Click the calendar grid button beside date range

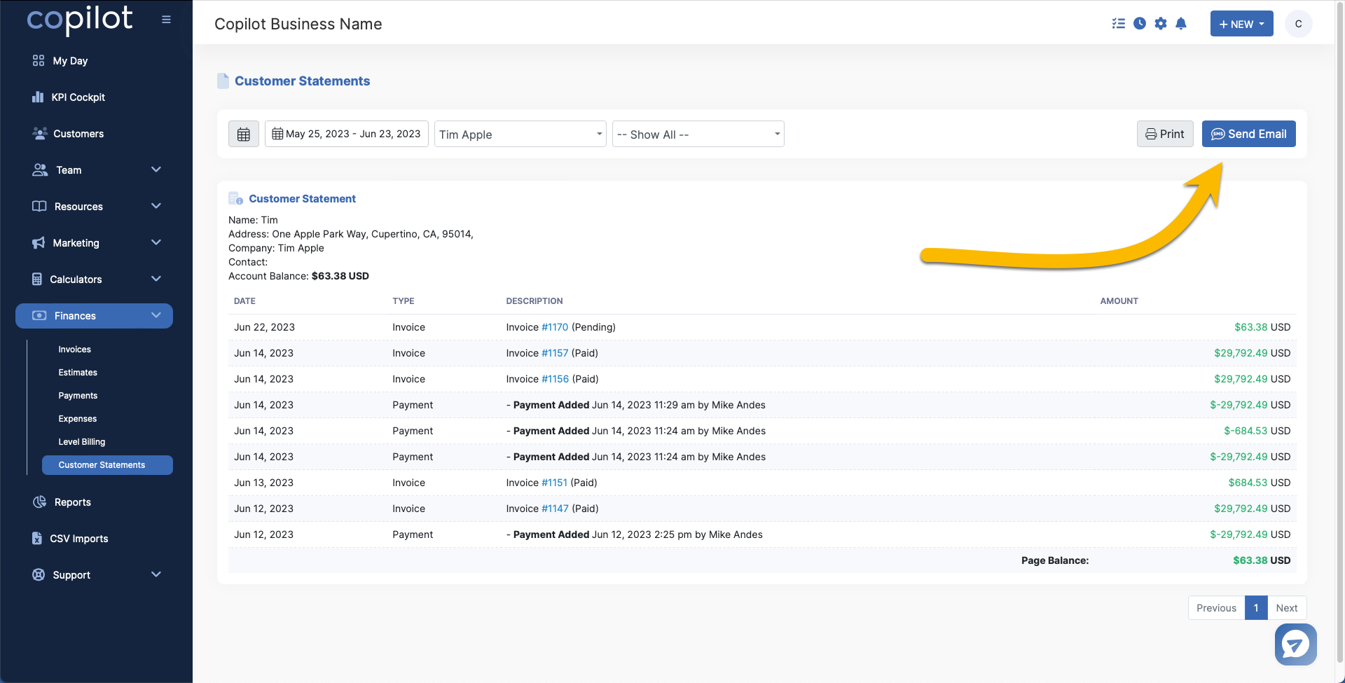click(244, 134)
